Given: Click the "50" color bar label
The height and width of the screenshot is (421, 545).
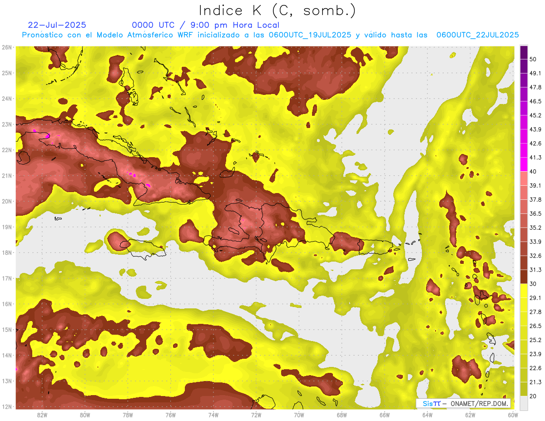Looking at the screenshot, I should click(x=533, y=59).
